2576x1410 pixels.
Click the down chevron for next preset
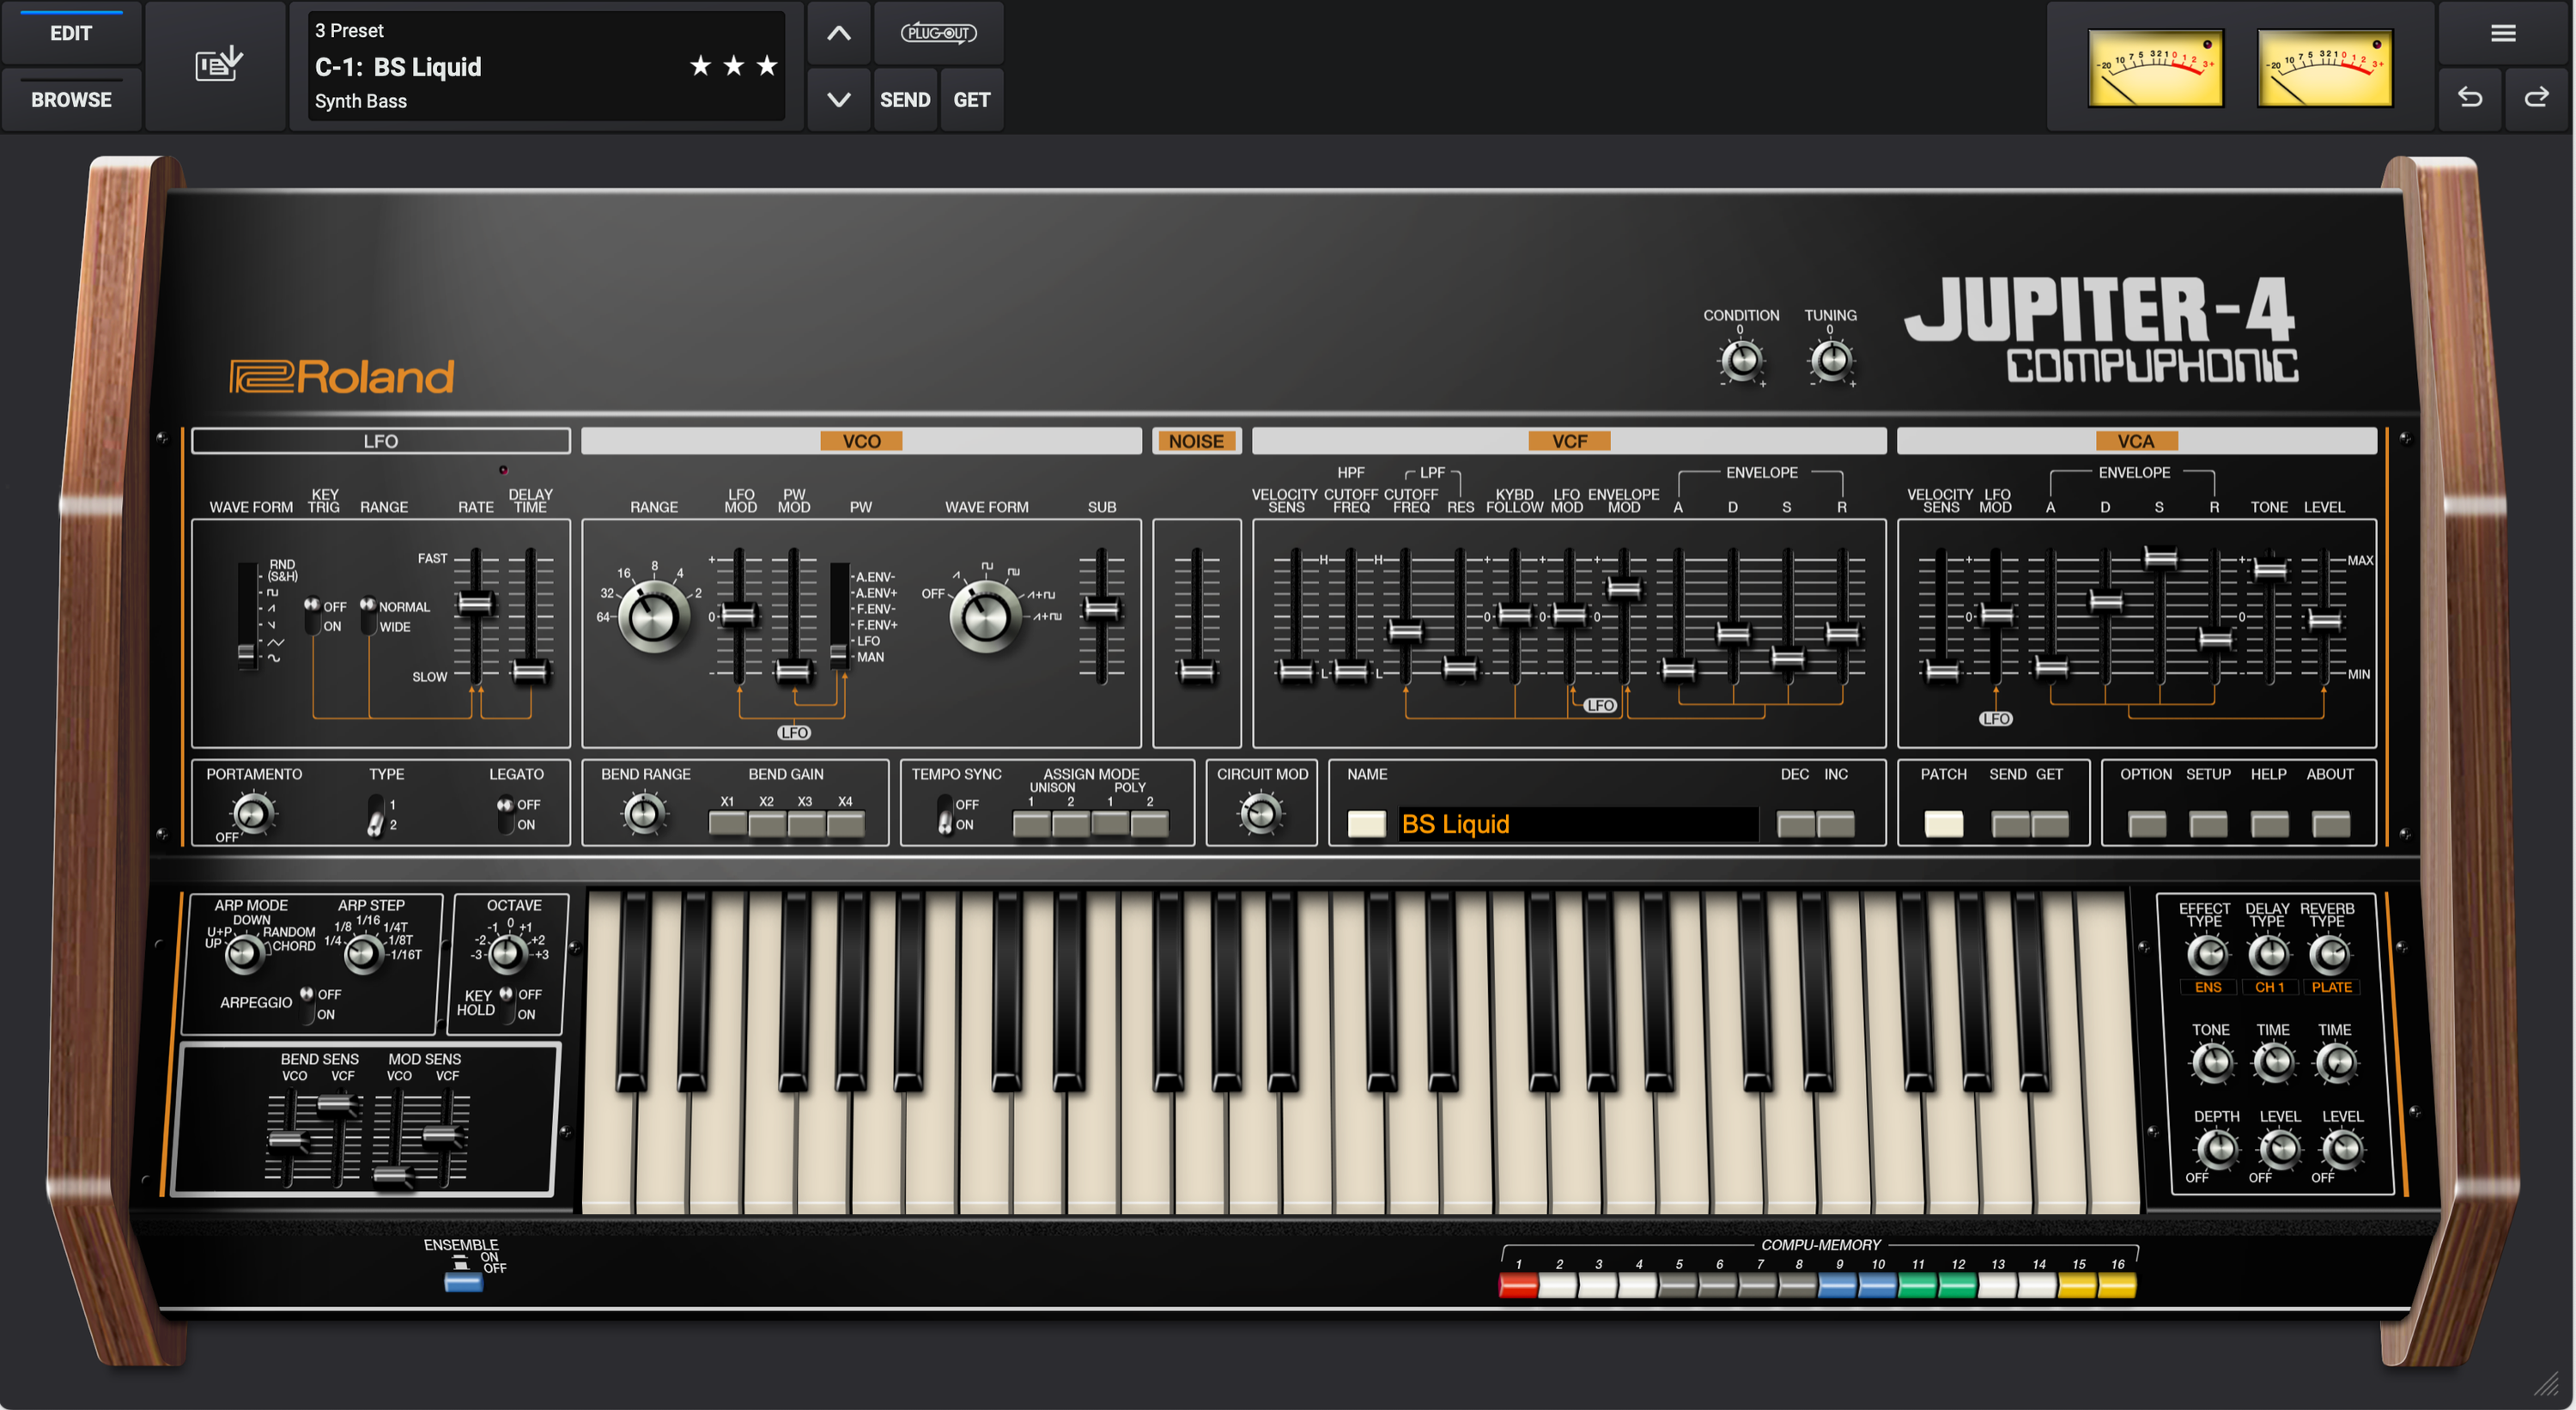[838, 99]
